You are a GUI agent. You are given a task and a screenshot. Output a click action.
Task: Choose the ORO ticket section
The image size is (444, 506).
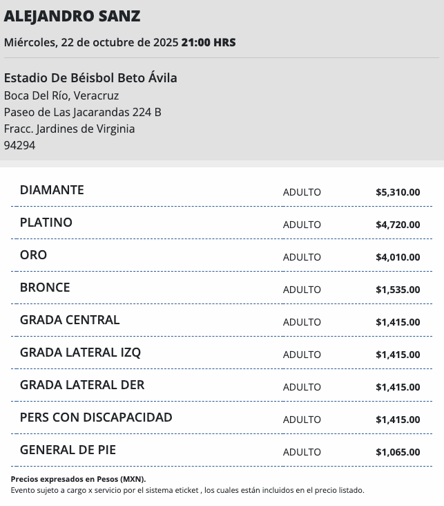click(x=34, y=255)
